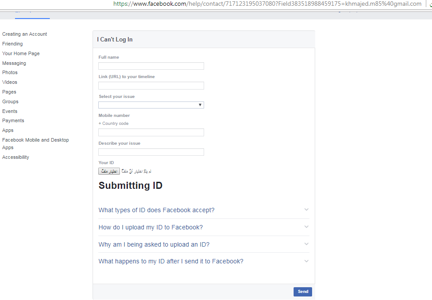
Task: Expand What types of ID does Facebook accept
Action: coord(156,210)
